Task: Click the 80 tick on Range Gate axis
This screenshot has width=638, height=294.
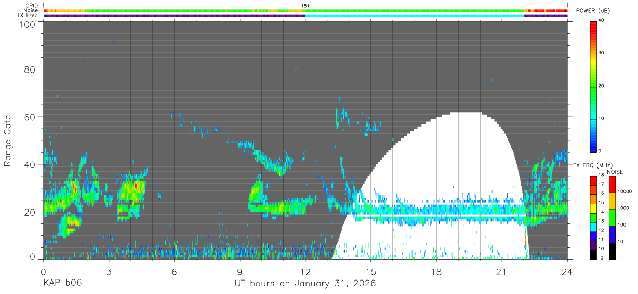Action: (30, 68)
